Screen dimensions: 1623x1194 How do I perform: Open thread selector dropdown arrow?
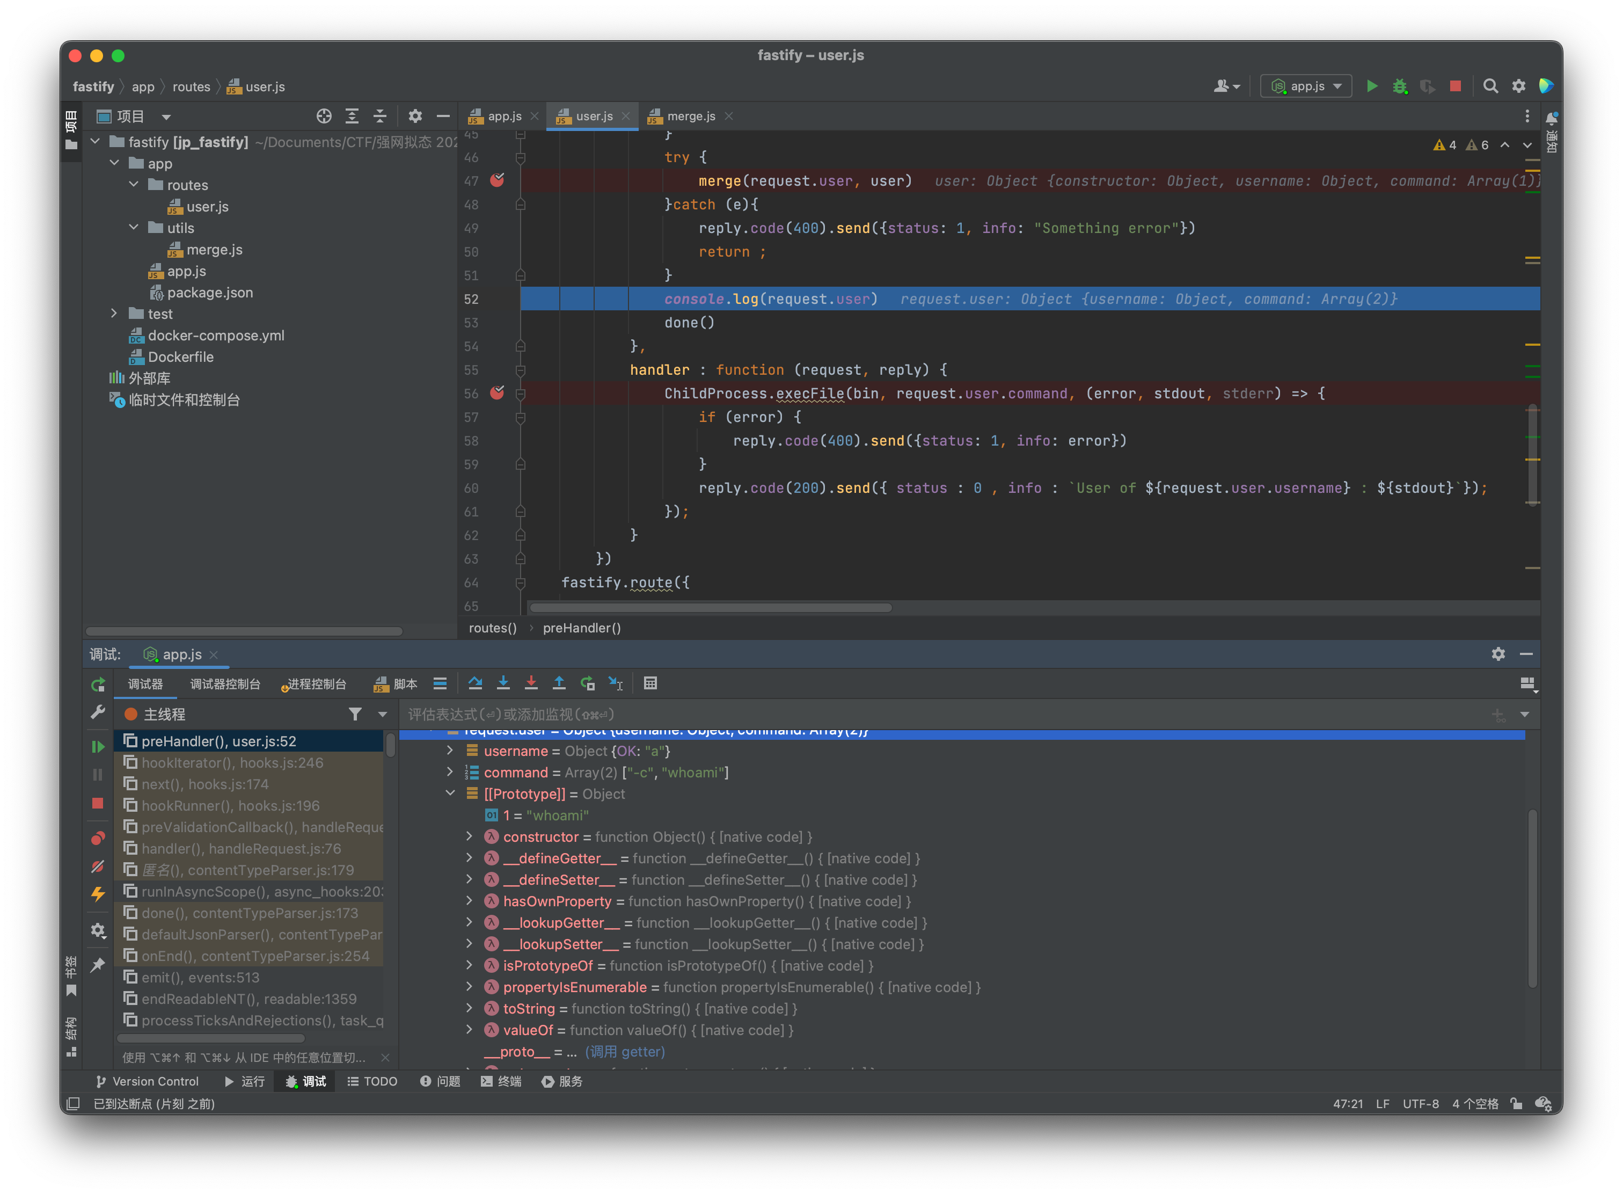coord(382,714)
